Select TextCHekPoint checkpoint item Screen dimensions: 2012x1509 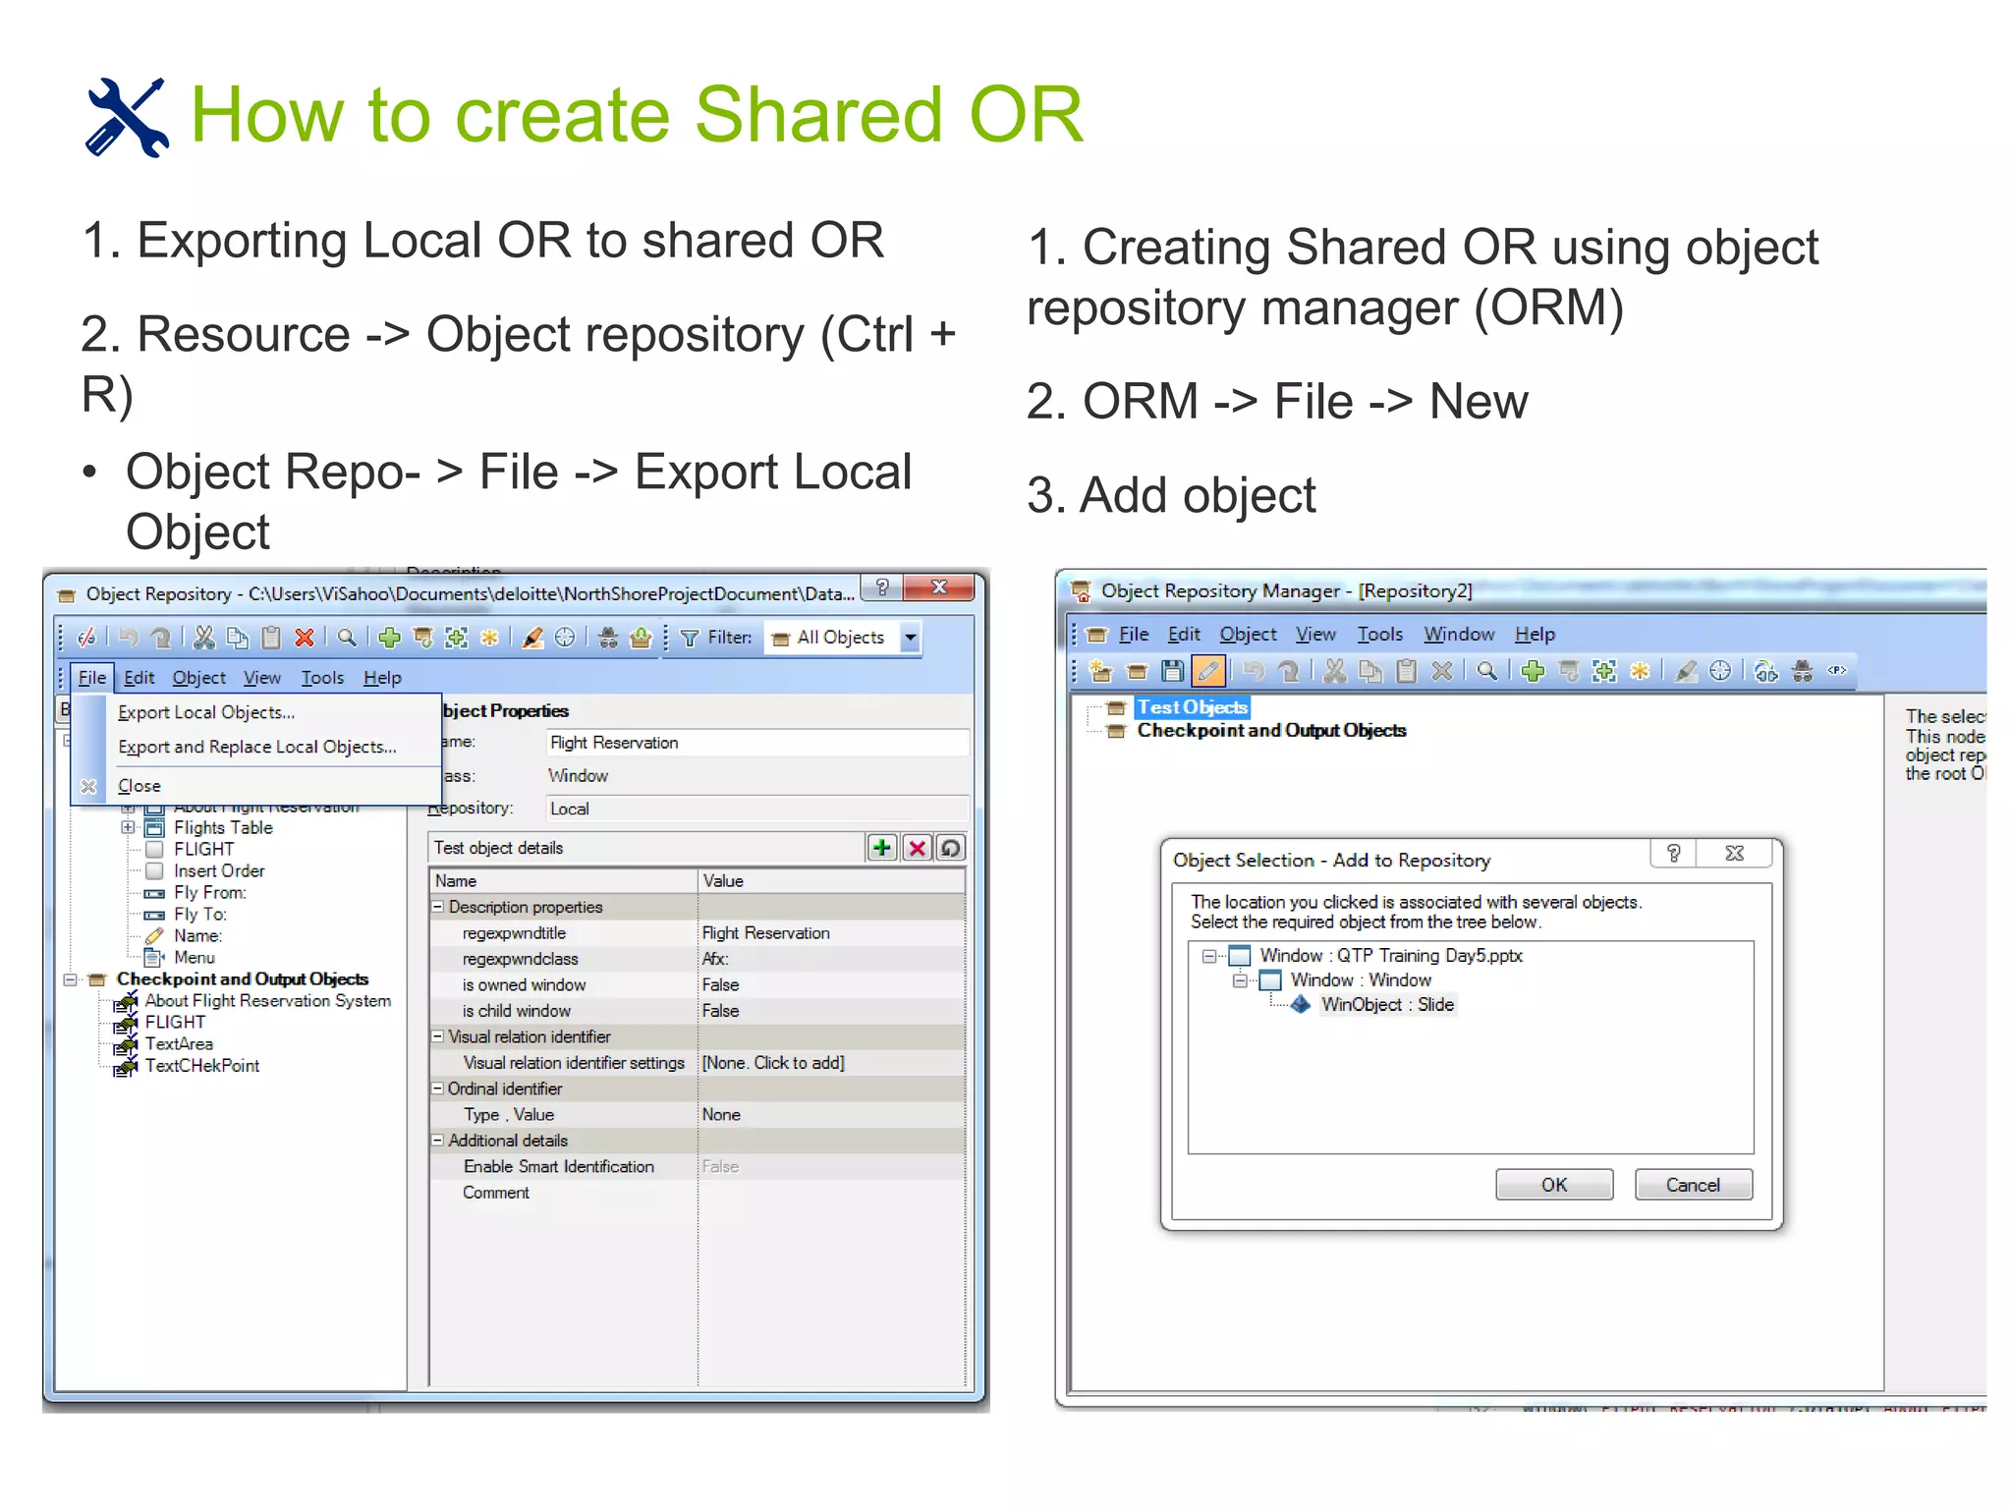202,1066
